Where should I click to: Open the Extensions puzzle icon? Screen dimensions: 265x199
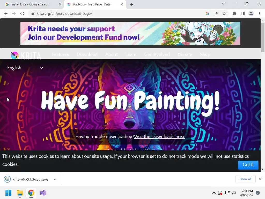click(234, 13)
